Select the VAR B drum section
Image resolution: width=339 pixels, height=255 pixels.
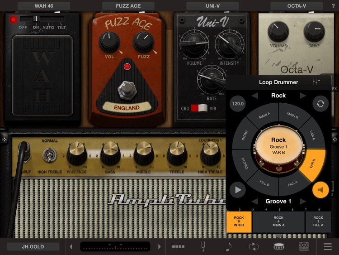[313, 164]
